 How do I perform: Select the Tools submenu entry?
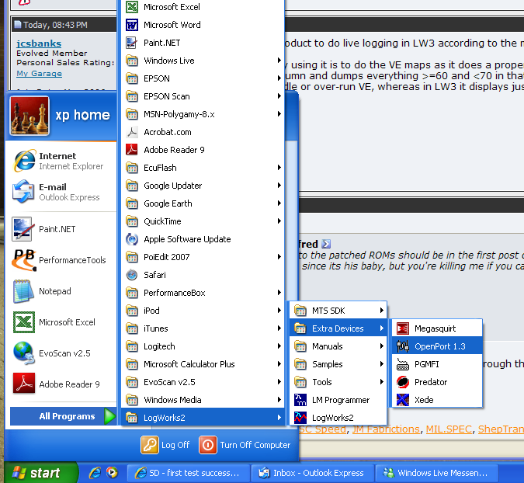tap(338, 382)
